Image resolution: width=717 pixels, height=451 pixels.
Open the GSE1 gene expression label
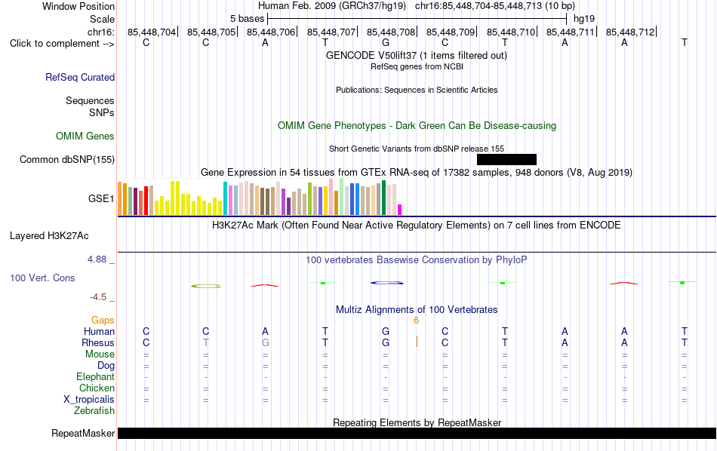[x=101, y=198]
